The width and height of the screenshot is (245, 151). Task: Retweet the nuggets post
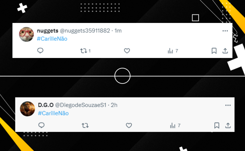[x=85, y=51]
